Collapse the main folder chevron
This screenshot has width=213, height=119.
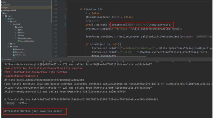[3, 16]
